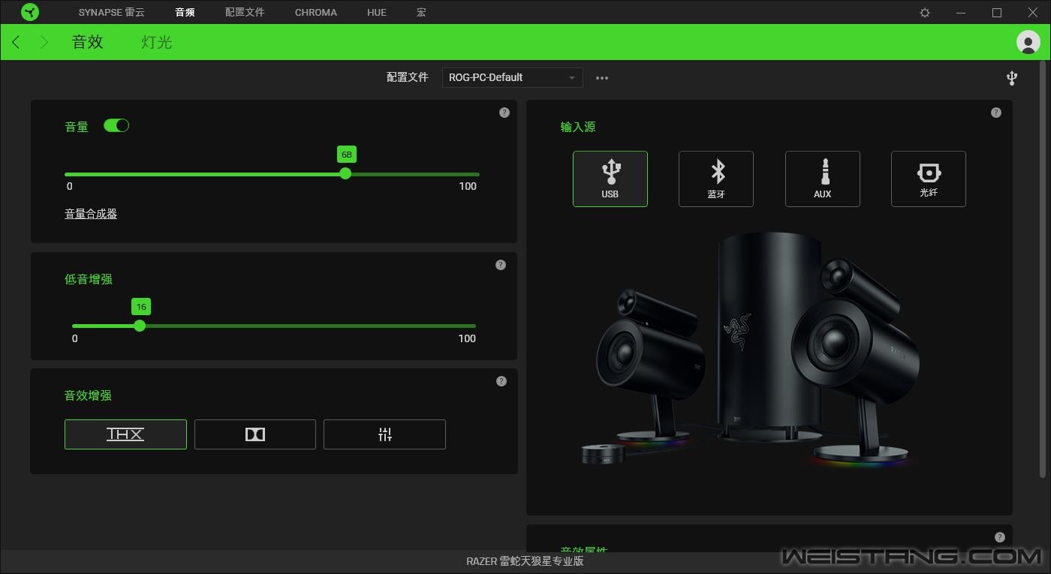Click the 低音增强 heading
Screen dimensions: 1051x574
(89, 279)
